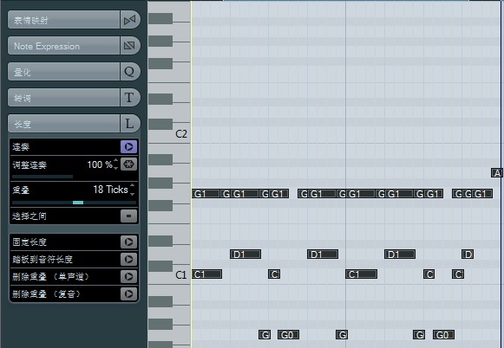Expand the 量化 panel header
The height and width of the screenshot is (348, 504).
pos(63,72)
